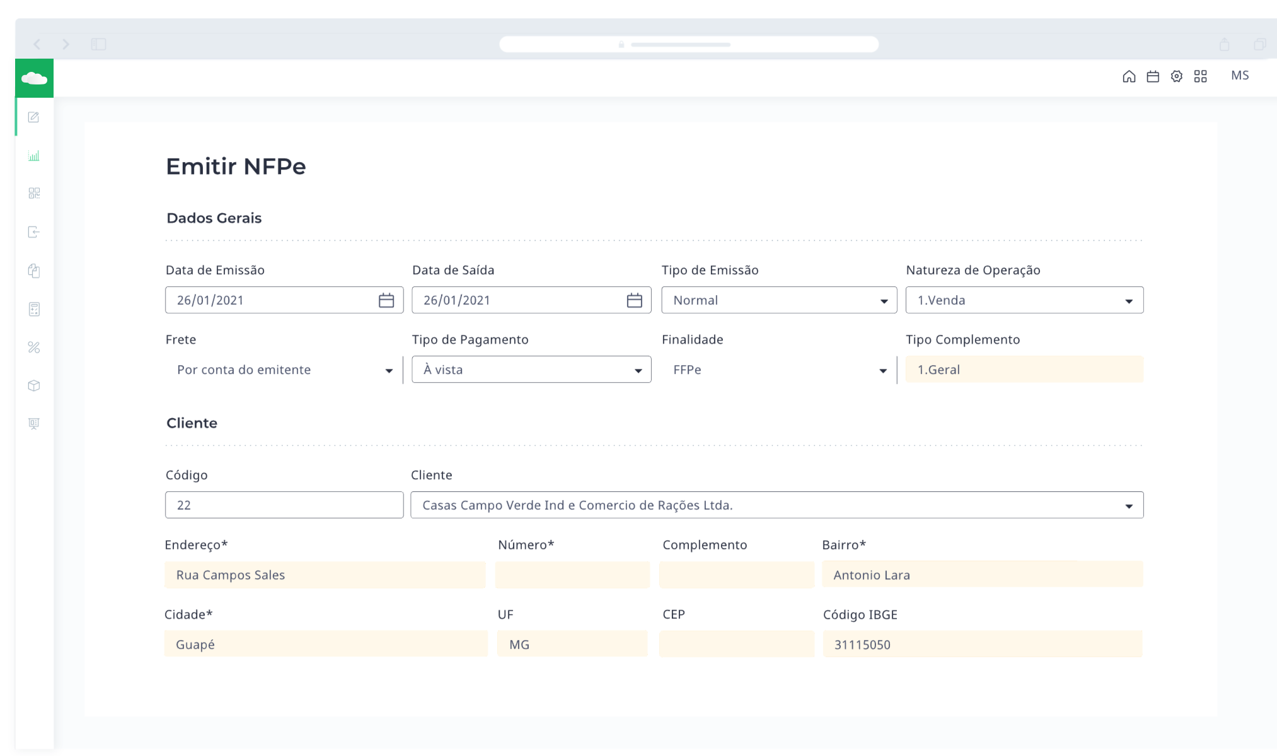Click the Número input field
Image resolution: width=1277 pixels, height=756 pixels.
pyautogui.click(x=572, y=575)
